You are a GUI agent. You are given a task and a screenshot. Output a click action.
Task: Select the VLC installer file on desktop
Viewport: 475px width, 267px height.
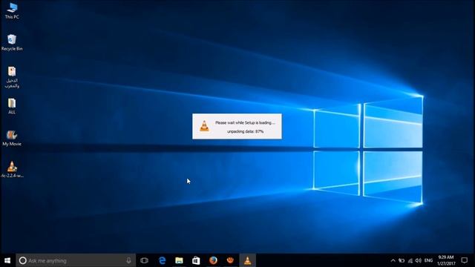(12, 170)
